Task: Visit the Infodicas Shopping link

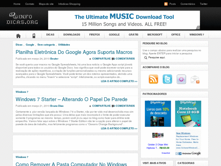Action: coord(69,4)
